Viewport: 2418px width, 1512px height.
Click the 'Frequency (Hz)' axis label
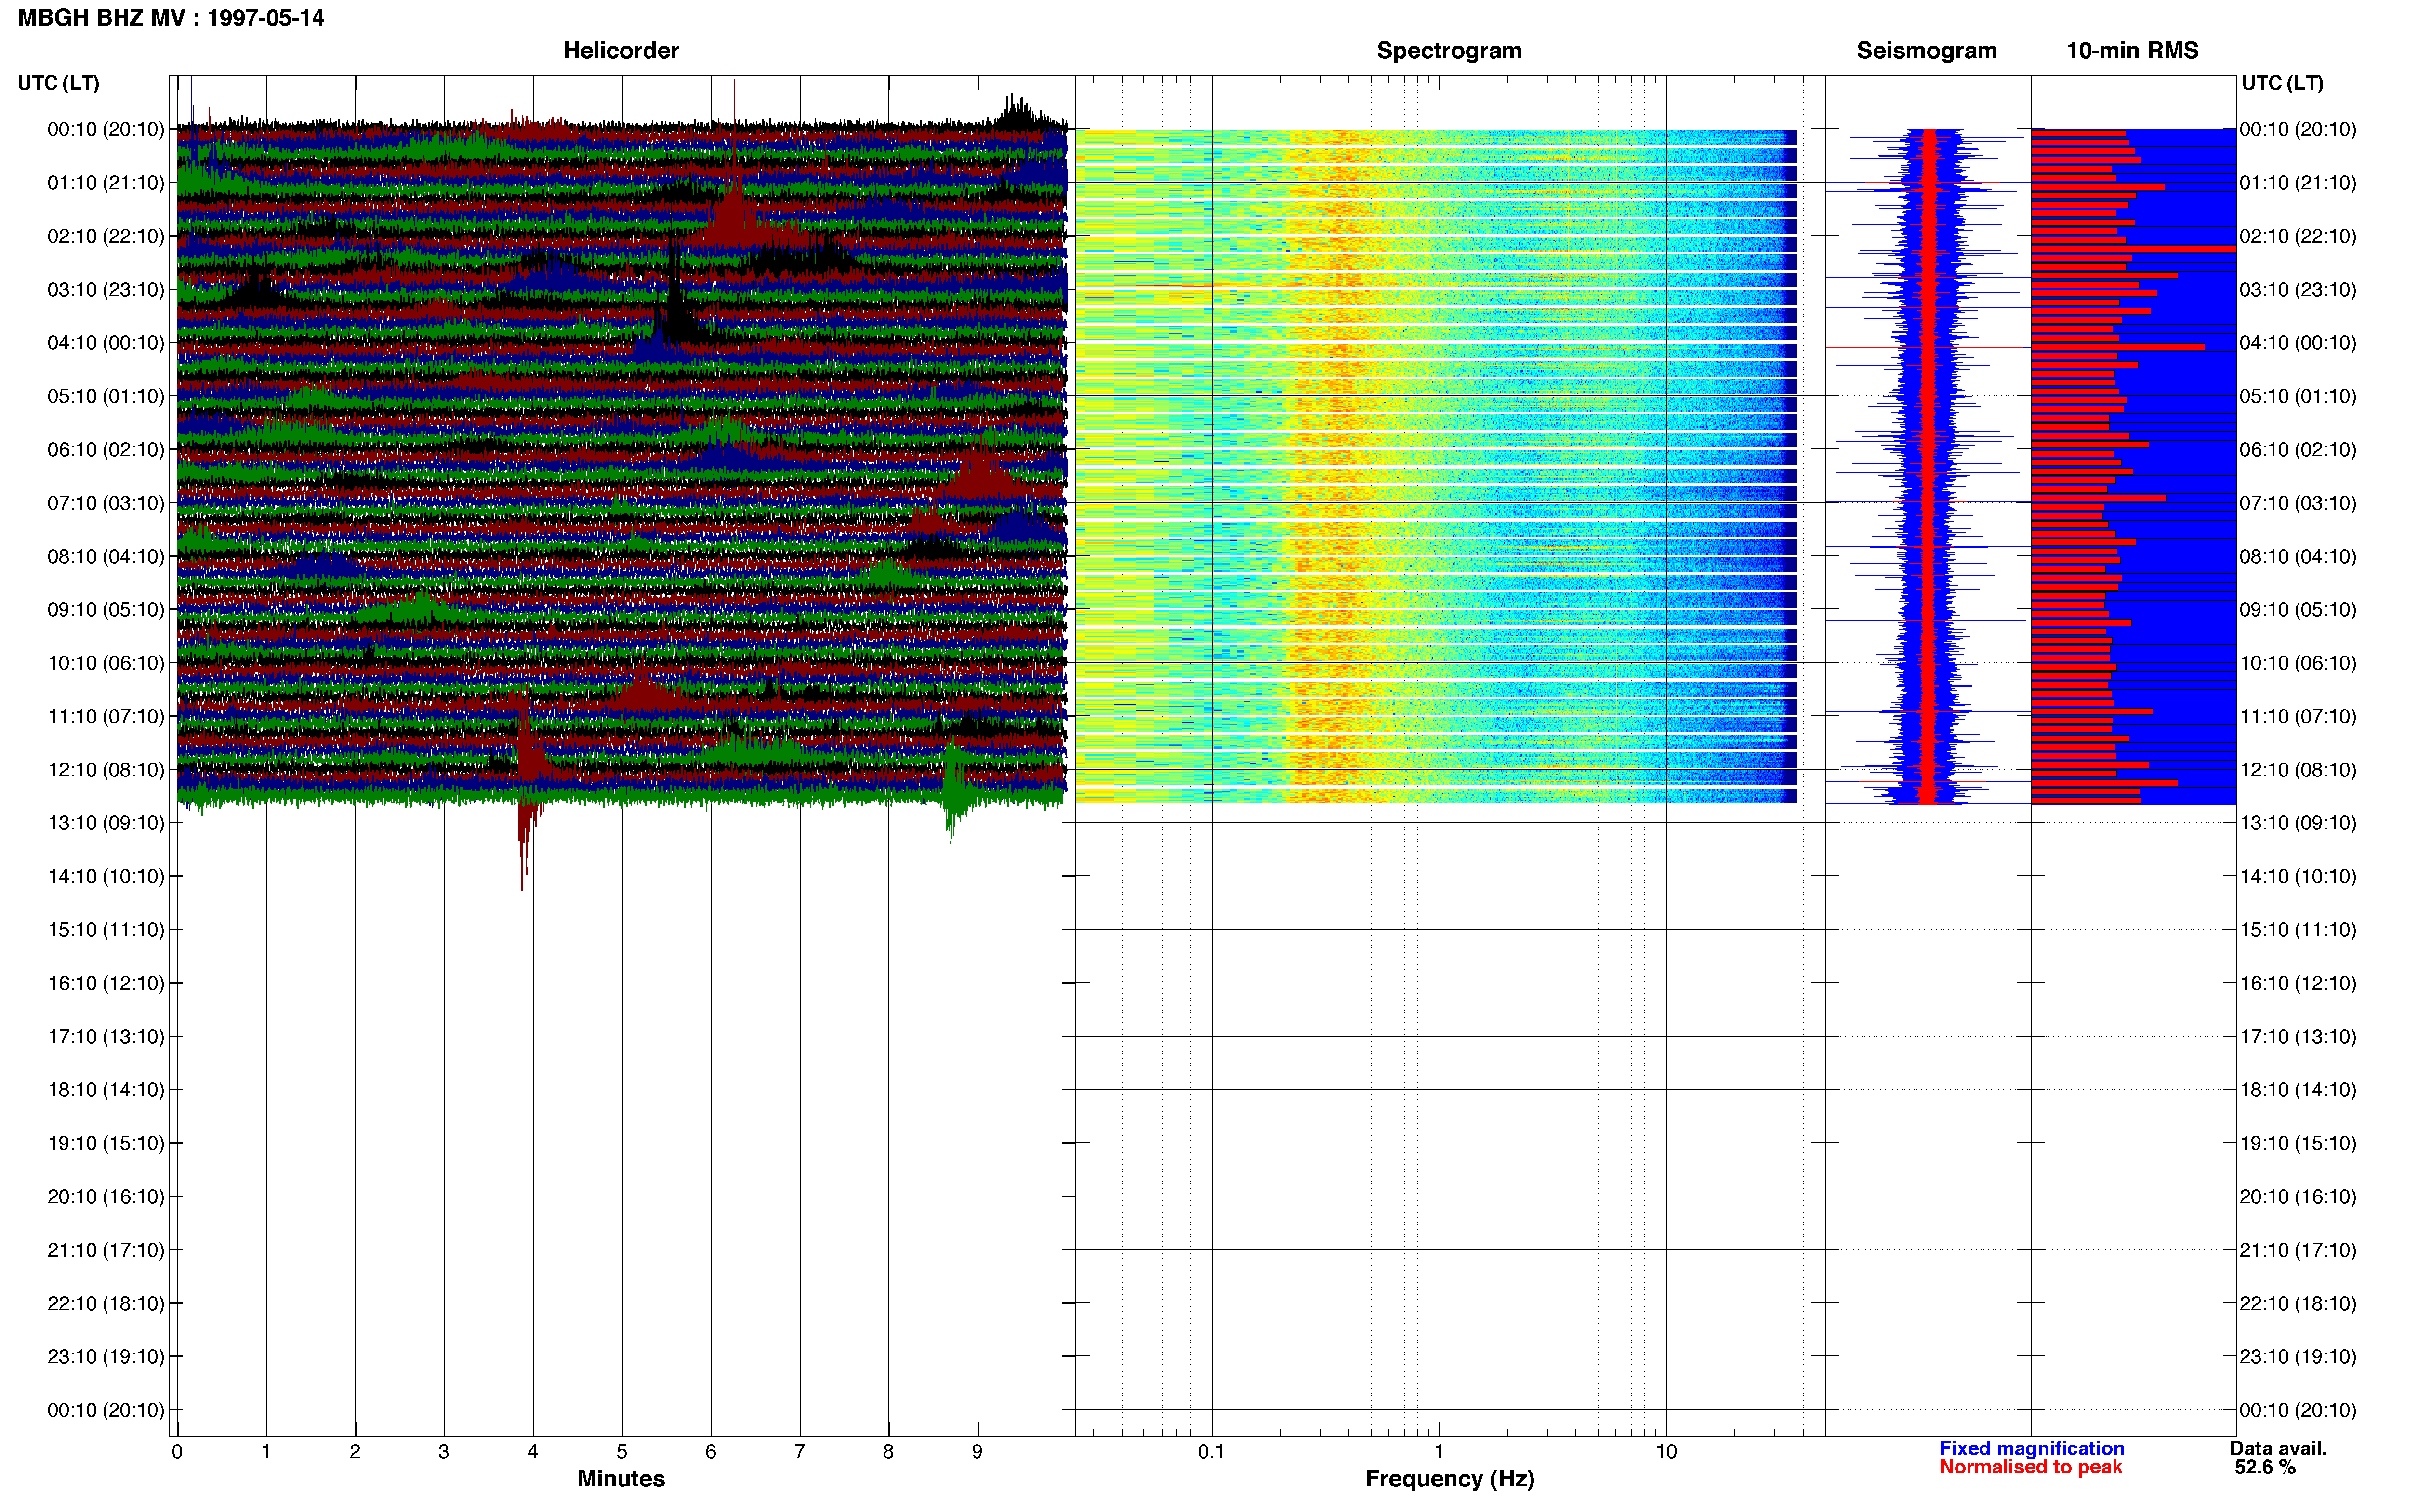1449,1478
